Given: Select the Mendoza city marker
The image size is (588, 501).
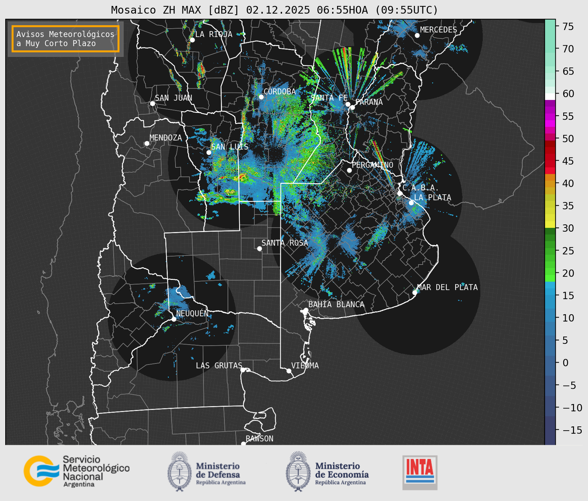Looking at the screenshot, I should [147, 144].
